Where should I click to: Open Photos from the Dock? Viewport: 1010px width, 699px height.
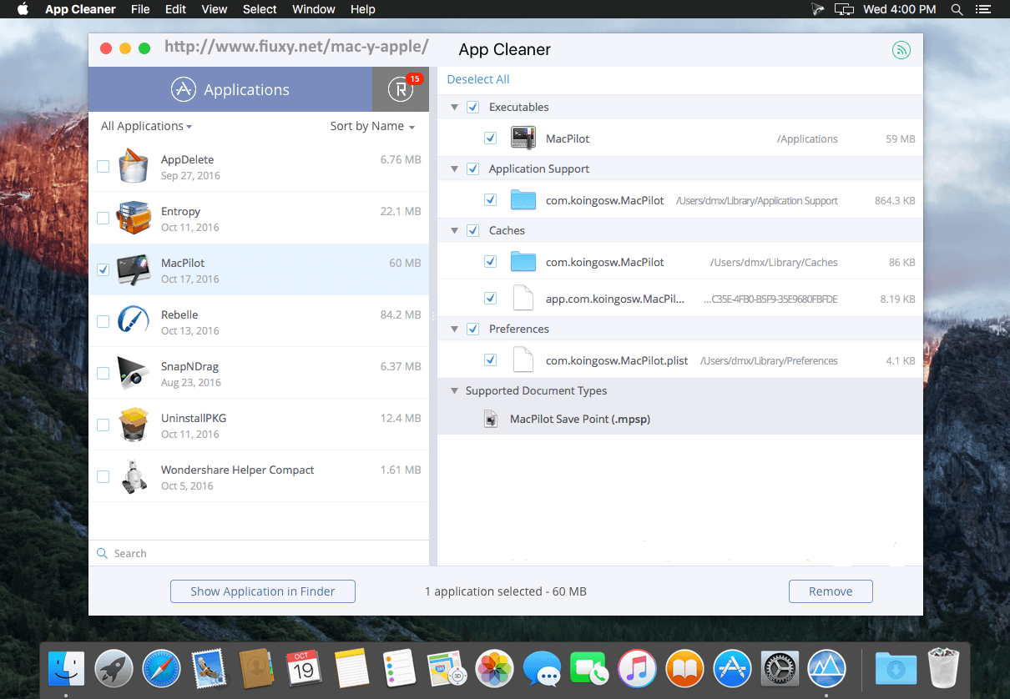(x=494, y=667)
